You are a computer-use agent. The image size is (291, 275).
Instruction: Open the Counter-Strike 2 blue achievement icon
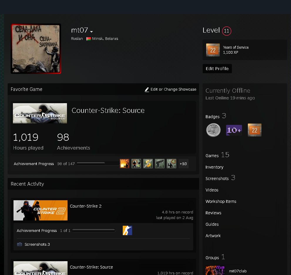tap(127, 230)
